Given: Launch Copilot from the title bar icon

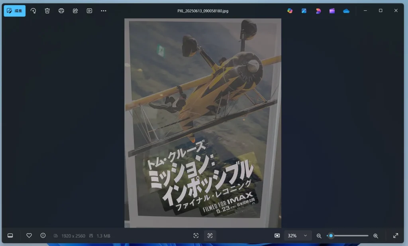Looking at the screenshot, I should 290,11.
